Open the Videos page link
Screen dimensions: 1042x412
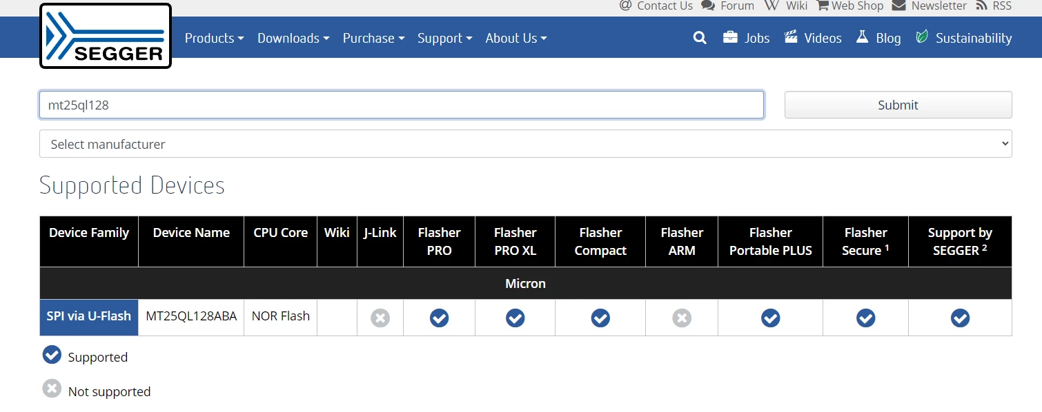coord(823,38)
